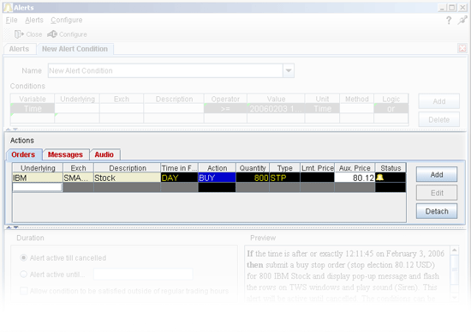Click the Preview scrollbar up arrow
The height and width of the screenshot is (332, 471).
coord(455,251)
